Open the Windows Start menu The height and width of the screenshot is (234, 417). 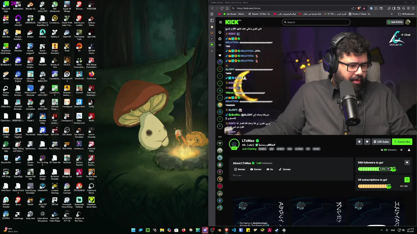point(133,230)
